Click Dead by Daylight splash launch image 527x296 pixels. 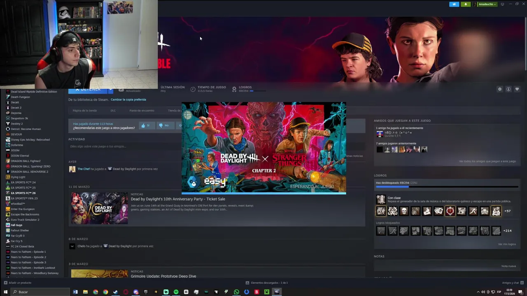(x=264, y=148)
